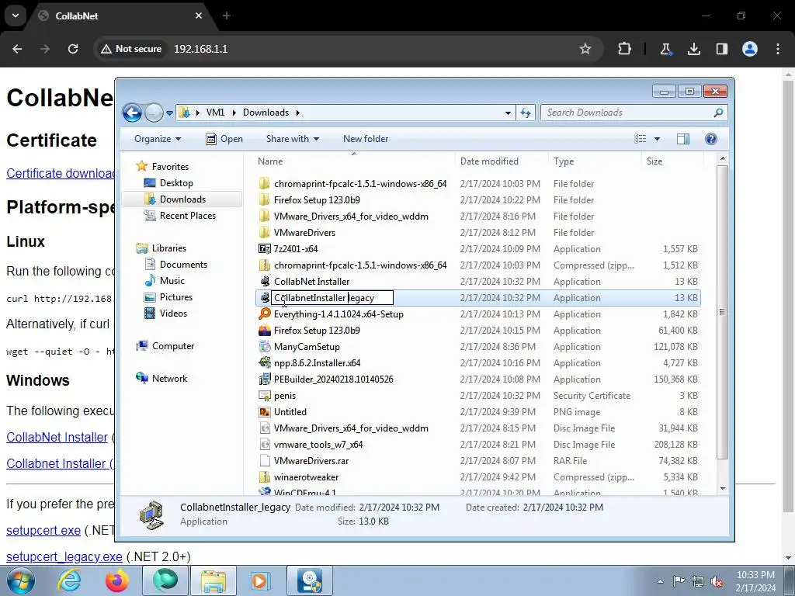Expand the address bar history dropdown
This screenshot has width=795, height=596.
point(508,113)
